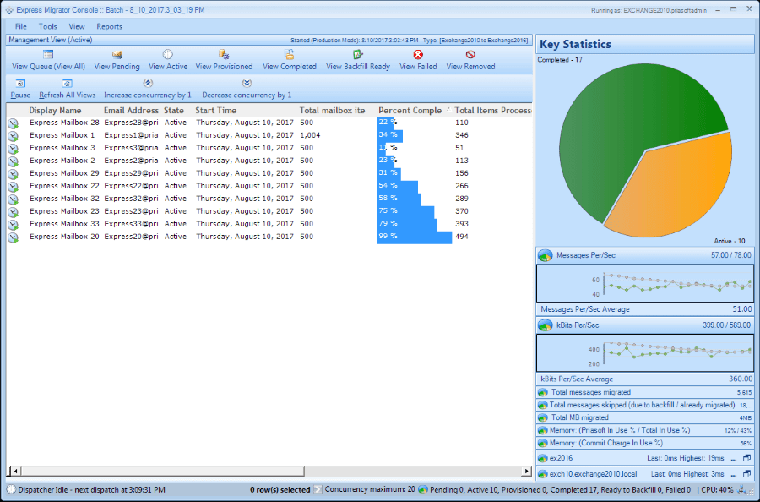
Task: Click the Total MB migrated icon
Action: [543, 417]
